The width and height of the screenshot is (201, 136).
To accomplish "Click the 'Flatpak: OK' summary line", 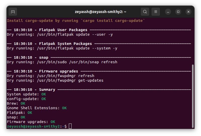I will [20, 113].
